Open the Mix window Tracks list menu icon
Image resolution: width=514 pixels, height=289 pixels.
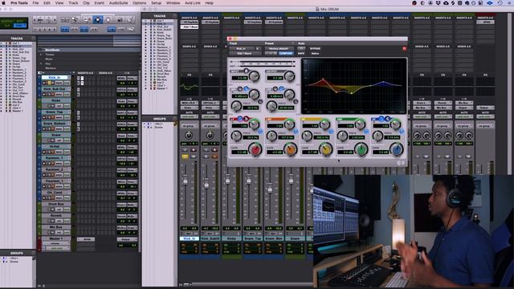175,16
